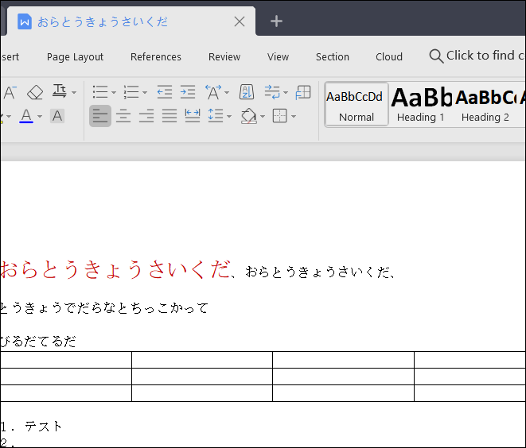The height and width of the screenshot is (448, 526).
Task: Open the phonetic guide dropdown arrow
Action: [74, 92]
